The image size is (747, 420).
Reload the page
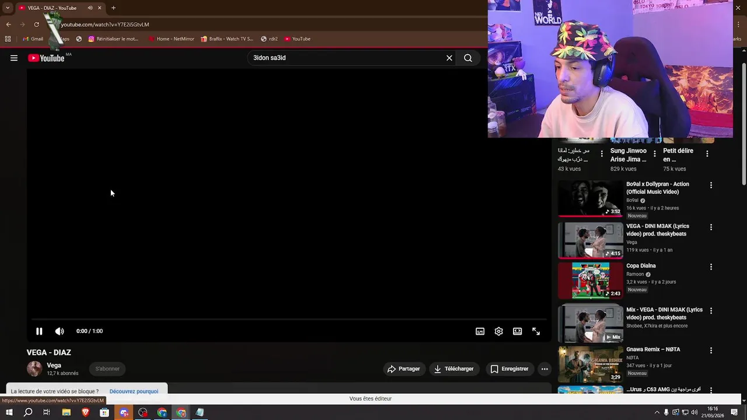point(36,24)
